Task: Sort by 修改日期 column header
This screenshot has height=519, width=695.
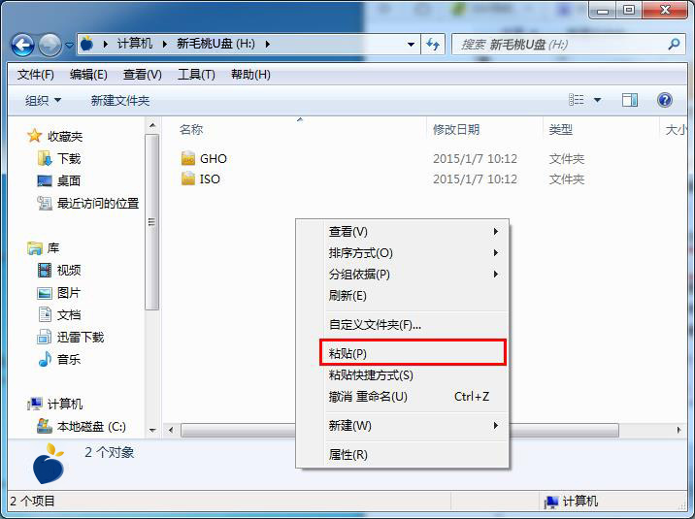Action: coord(456,130)
